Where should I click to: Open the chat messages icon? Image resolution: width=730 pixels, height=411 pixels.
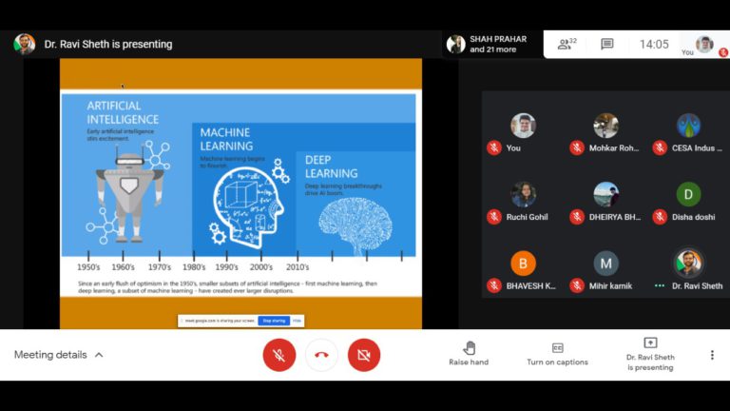click(607, 44)
